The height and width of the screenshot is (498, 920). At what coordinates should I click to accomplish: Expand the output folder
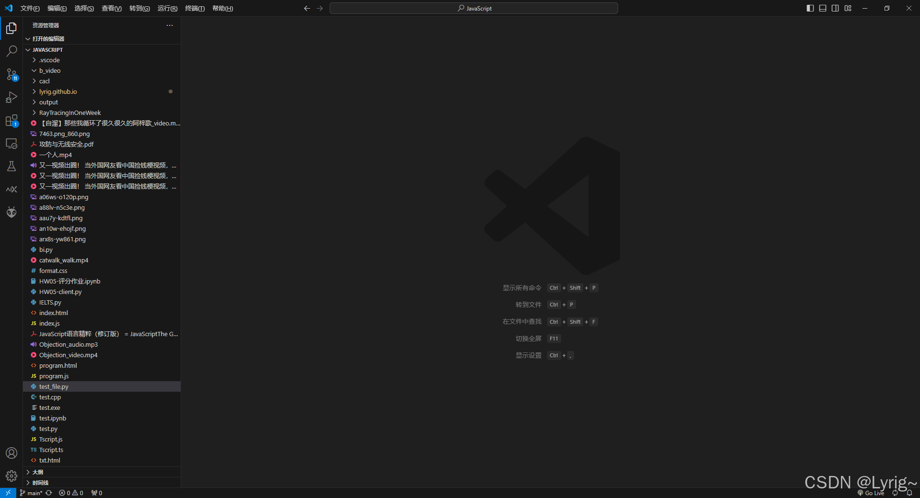102,102
